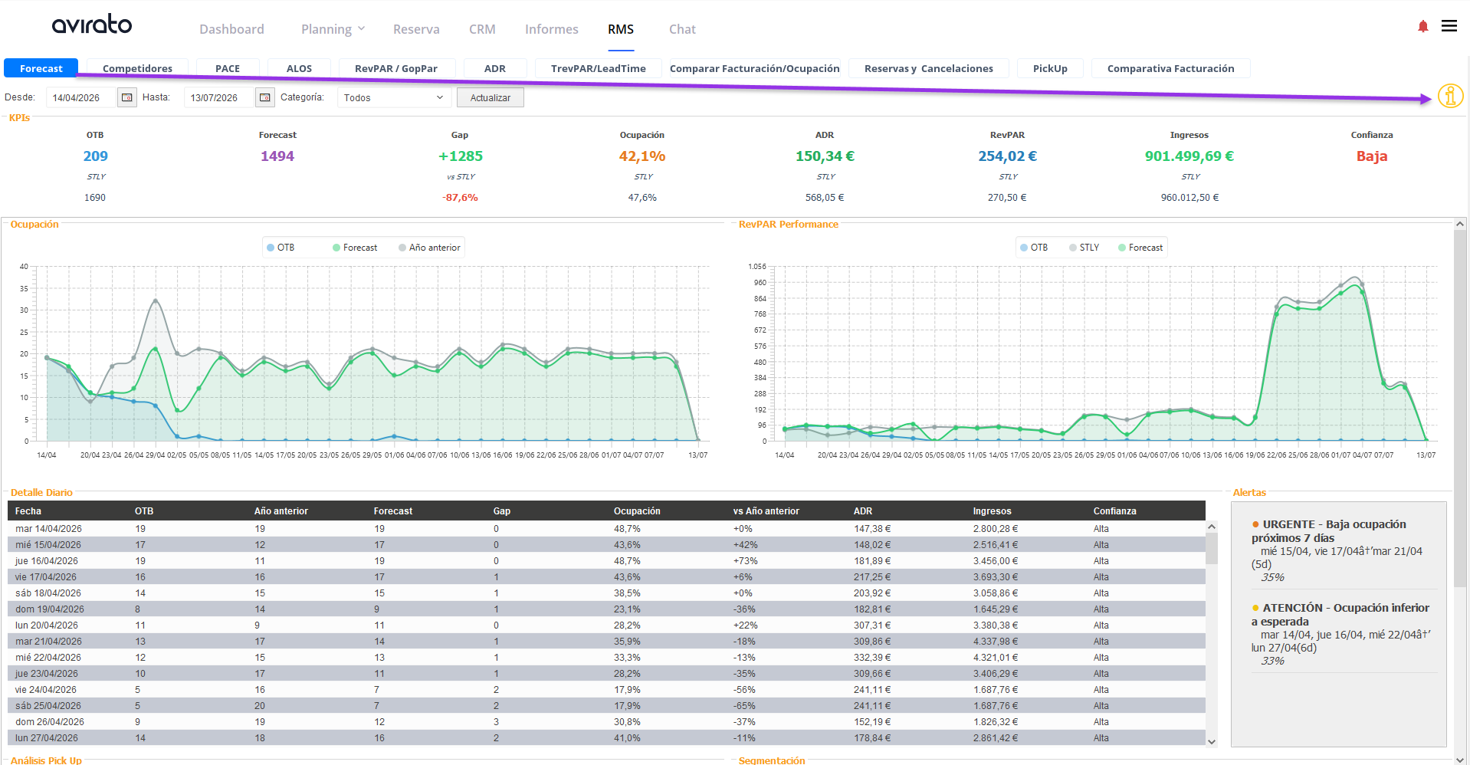The image size is (1470, 765).
Task: Open the Informes section
Action: 551,29
